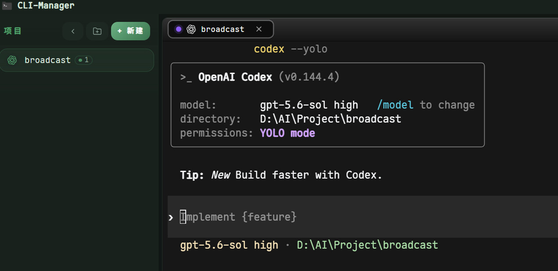Click the status line gpt-5.6-sol high at bottom

coord(229,245)
